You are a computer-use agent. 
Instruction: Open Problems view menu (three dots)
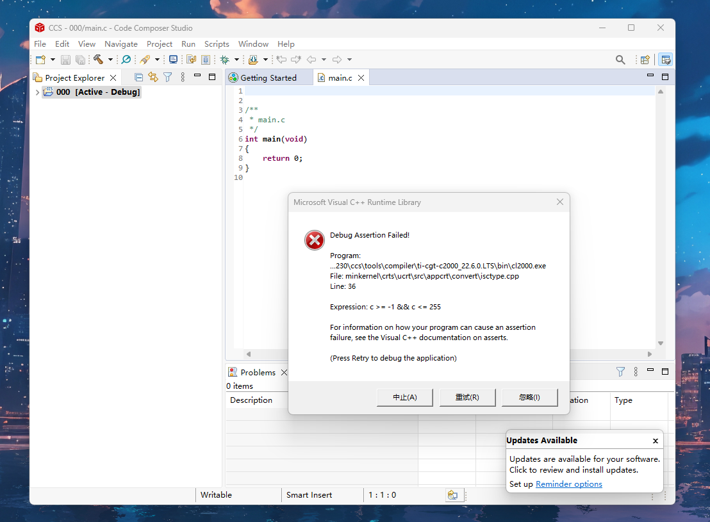(636, 371)
